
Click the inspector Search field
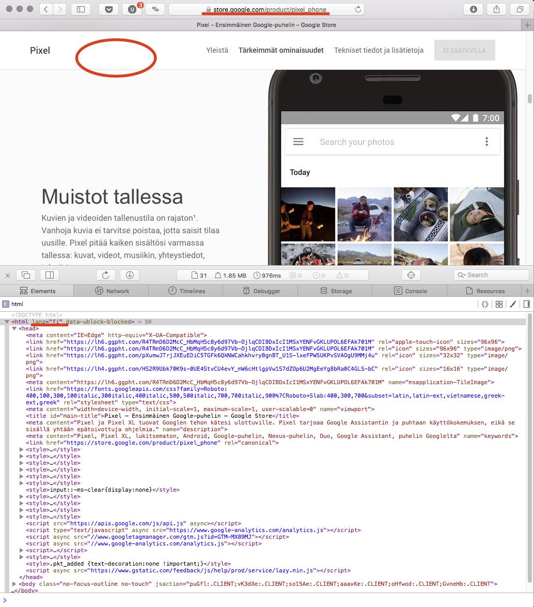491,275
